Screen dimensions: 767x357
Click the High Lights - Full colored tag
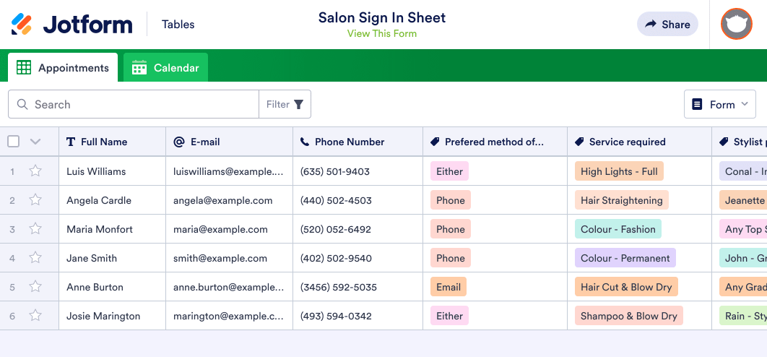(x=619, y=171)
